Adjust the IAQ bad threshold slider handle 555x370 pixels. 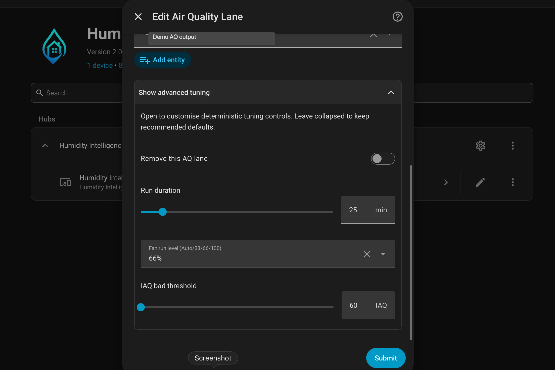[x=141, y=307]
